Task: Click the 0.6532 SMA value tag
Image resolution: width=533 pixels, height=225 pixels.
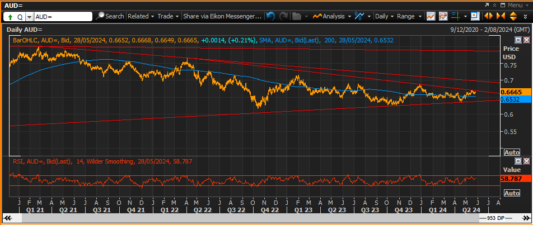Action: click(516, 99)
